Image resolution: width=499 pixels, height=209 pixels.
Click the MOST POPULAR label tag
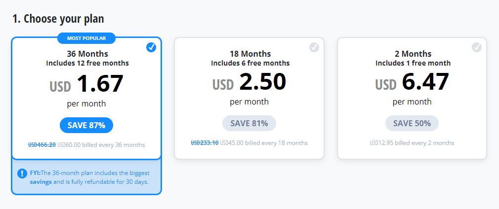click(x=86, y=38)
